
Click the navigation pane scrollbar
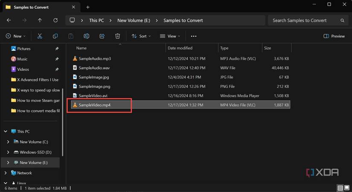[63, 122]
